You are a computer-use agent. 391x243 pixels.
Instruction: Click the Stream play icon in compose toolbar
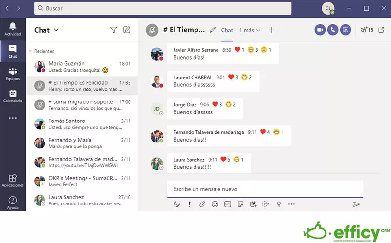(266, 204)
